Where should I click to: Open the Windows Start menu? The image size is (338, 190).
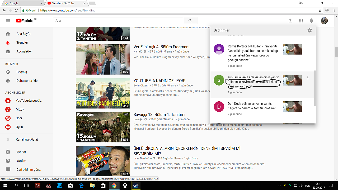coord(5,186)
